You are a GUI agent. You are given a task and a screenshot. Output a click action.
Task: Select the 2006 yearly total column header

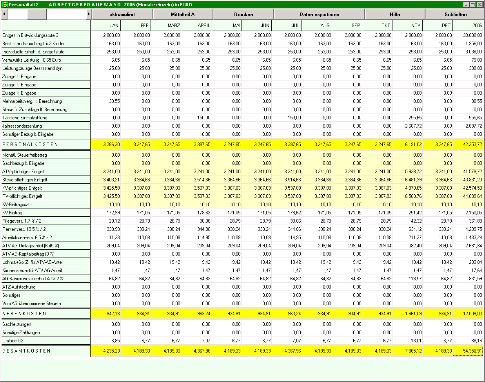tap(468, 26)
